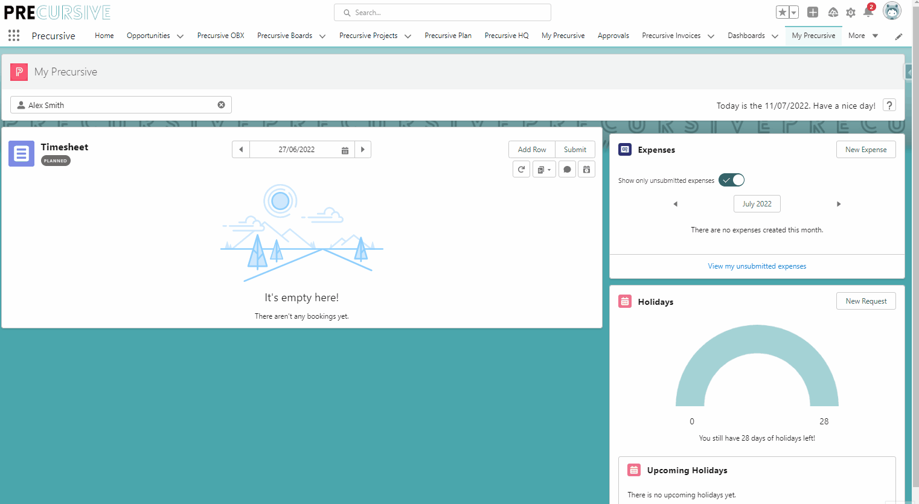Open the copy timesheet dropdown
The width and height of the screenshot is (919, 504).
tap(544, 170)
